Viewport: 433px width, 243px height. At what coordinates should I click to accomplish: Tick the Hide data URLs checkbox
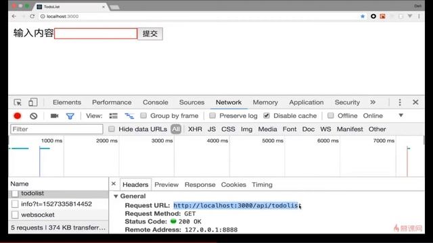click(111, 129)
